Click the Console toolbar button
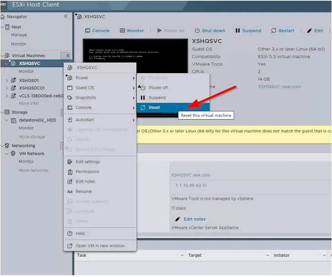Viewport: 332px width, 277px height. [97, 31]
